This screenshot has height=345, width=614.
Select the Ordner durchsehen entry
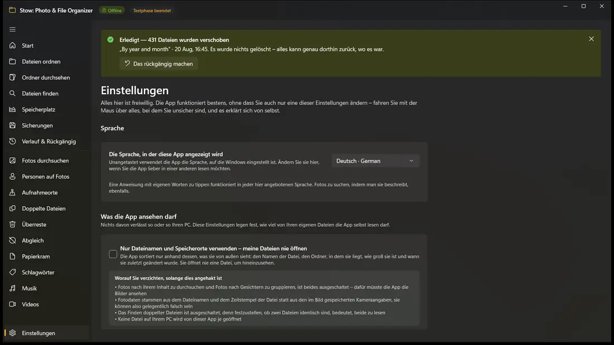coord(46,77)
